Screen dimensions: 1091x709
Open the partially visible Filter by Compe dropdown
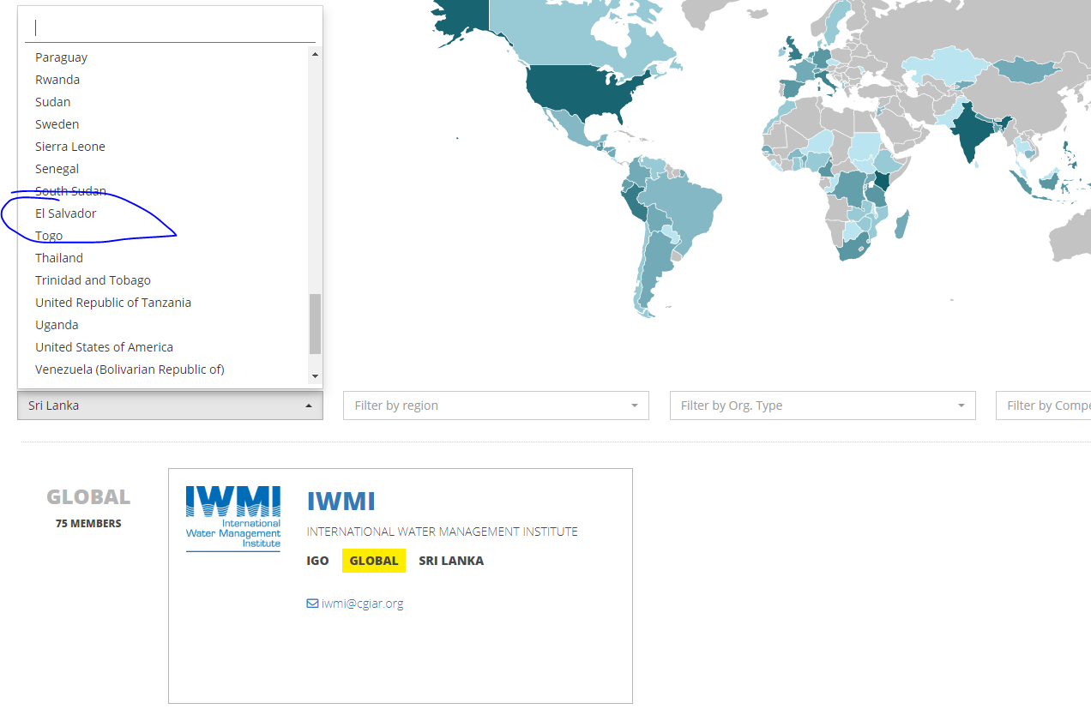pyautogui.click(x=1043, y=406)
